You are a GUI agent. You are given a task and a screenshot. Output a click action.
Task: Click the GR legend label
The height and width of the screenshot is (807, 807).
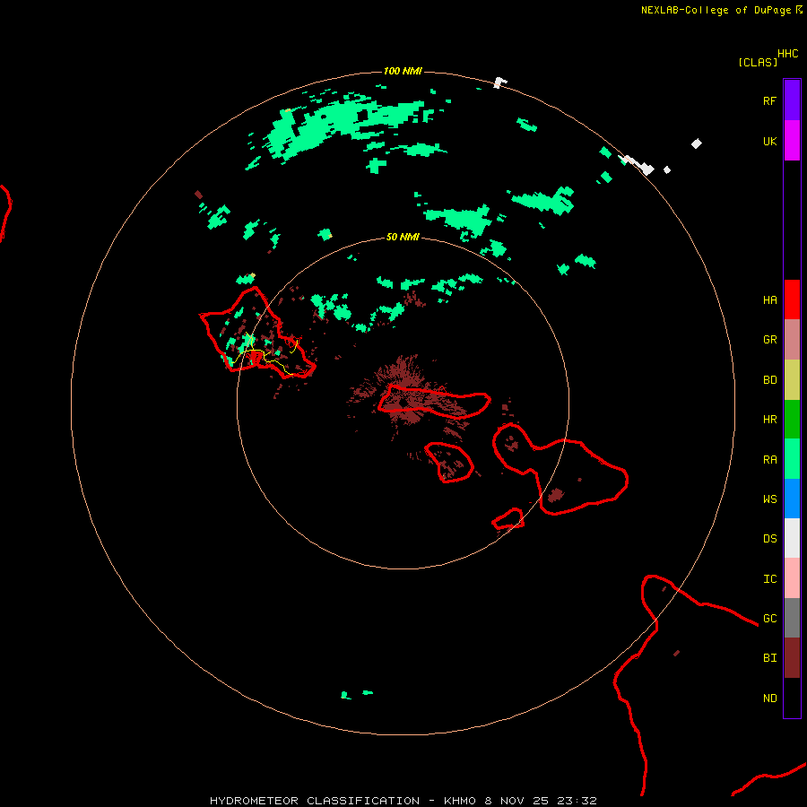pyautogui.click(x=769, y=340)
